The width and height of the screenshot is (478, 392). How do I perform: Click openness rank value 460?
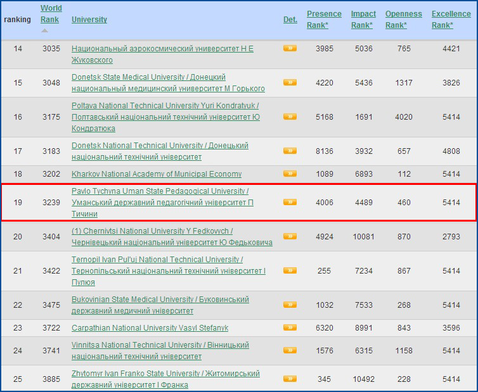click(404, 202)
